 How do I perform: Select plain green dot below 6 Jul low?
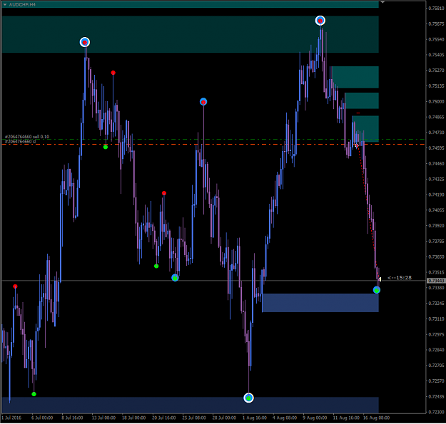34,394
